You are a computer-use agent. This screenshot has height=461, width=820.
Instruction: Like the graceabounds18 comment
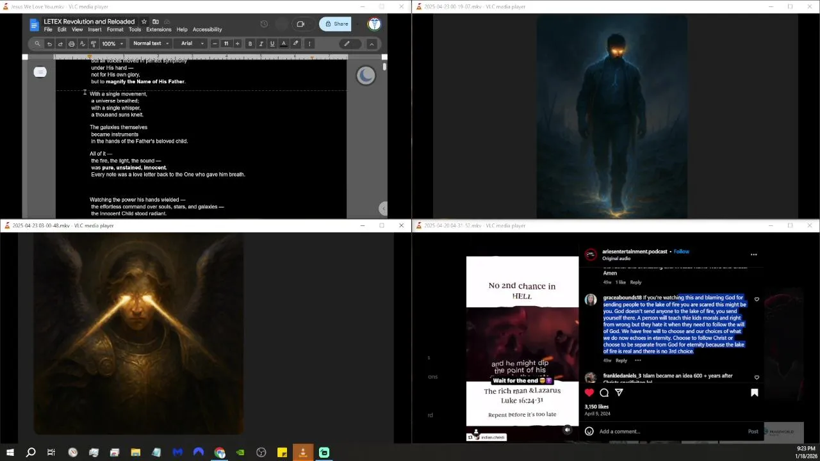[x=757, y=299]
